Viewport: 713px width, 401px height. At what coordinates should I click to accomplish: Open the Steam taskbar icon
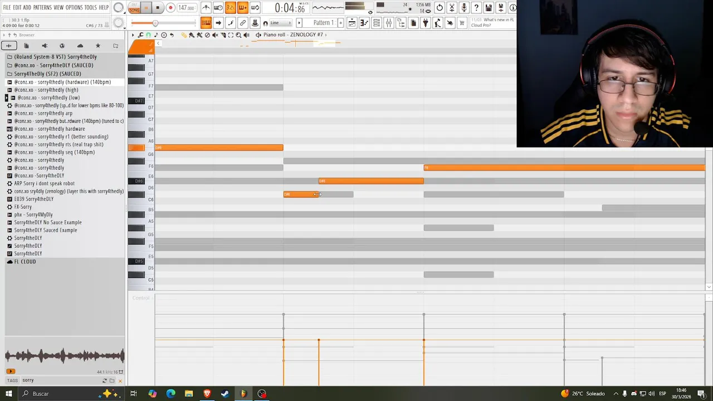[225, 394]
